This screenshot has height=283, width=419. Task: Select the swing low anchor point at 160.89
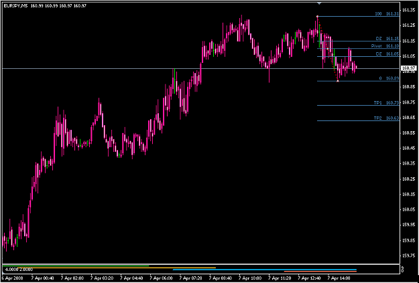pyautogui.click(x=338, y=81)
